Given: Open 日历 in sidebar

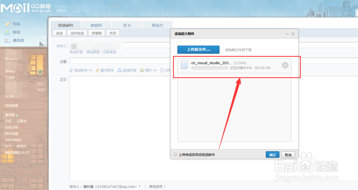Looking at the screenshot, I should click(x=8, y=121).
